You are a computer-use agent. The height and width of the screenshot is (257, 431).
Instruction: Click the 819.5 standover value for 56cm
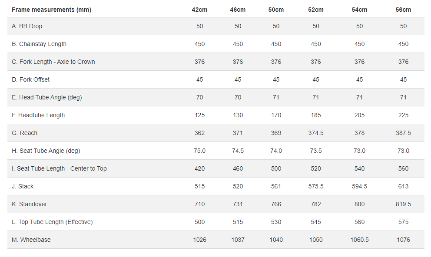tap(403, 204)
